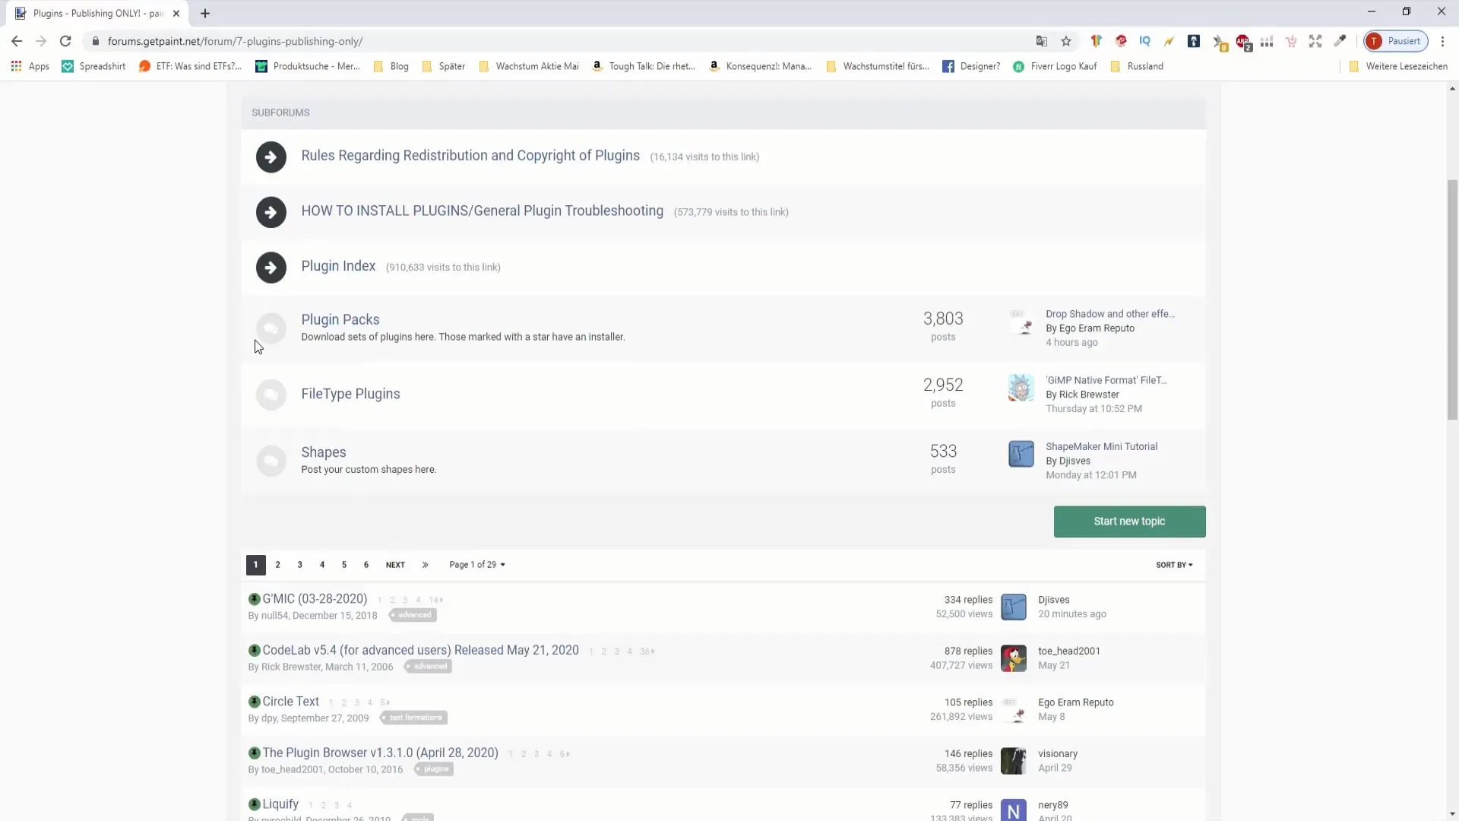Click Shapes forum bubble icon

(x=271, y=461)
